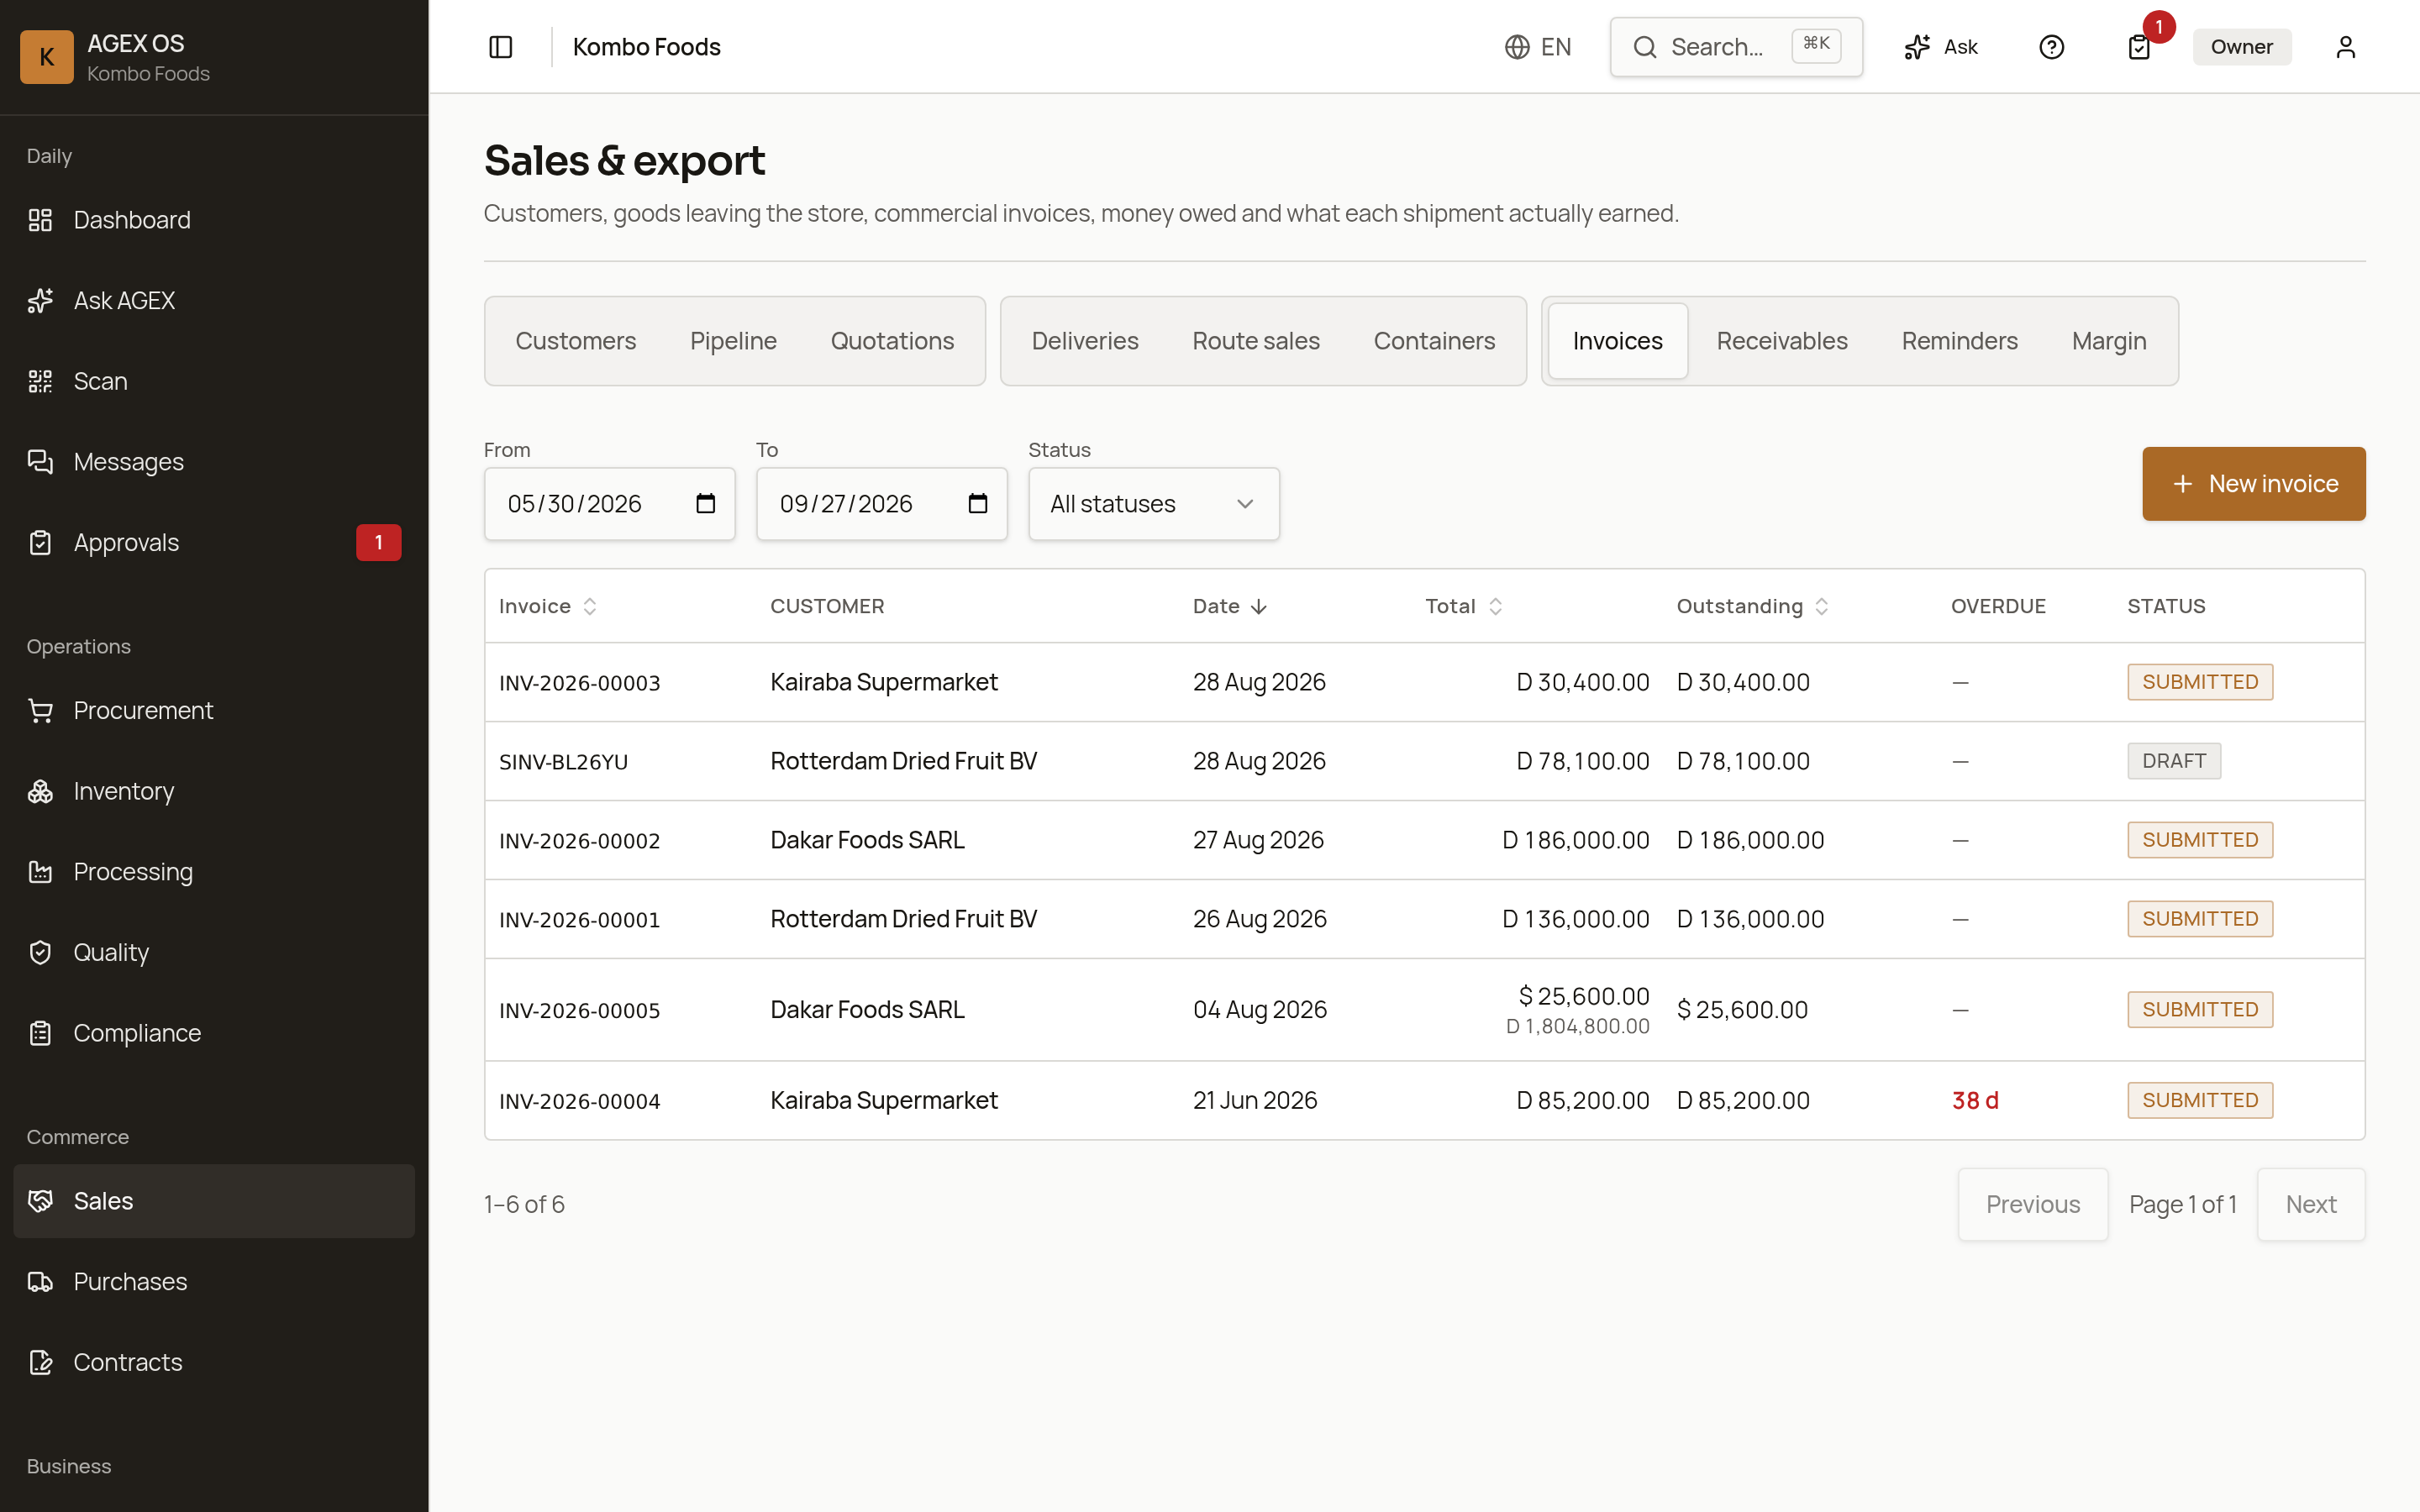Switch to the Receivables tab
Screen dimensions: 2420x1512
click(x=1782, y=341)
